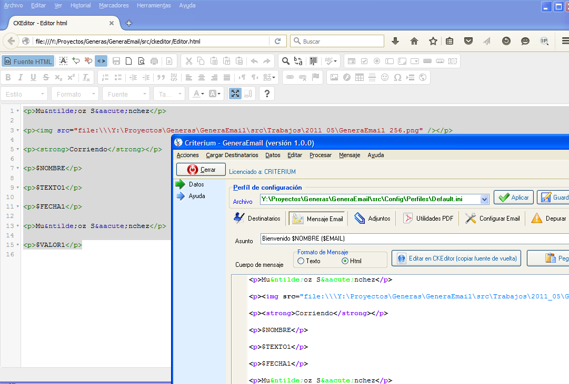This screenshot has height=384, width=569.
Task: Open Herramientas menu in Firefox
Action: pos(154,5)
